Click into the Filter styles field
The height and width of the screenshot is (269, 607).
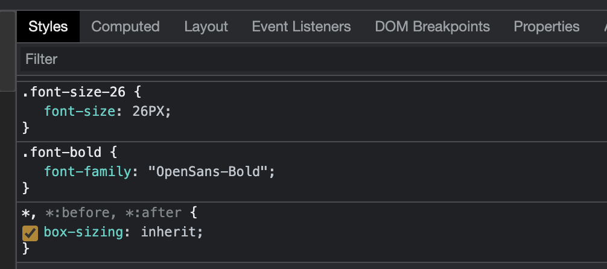pos(314,59)
